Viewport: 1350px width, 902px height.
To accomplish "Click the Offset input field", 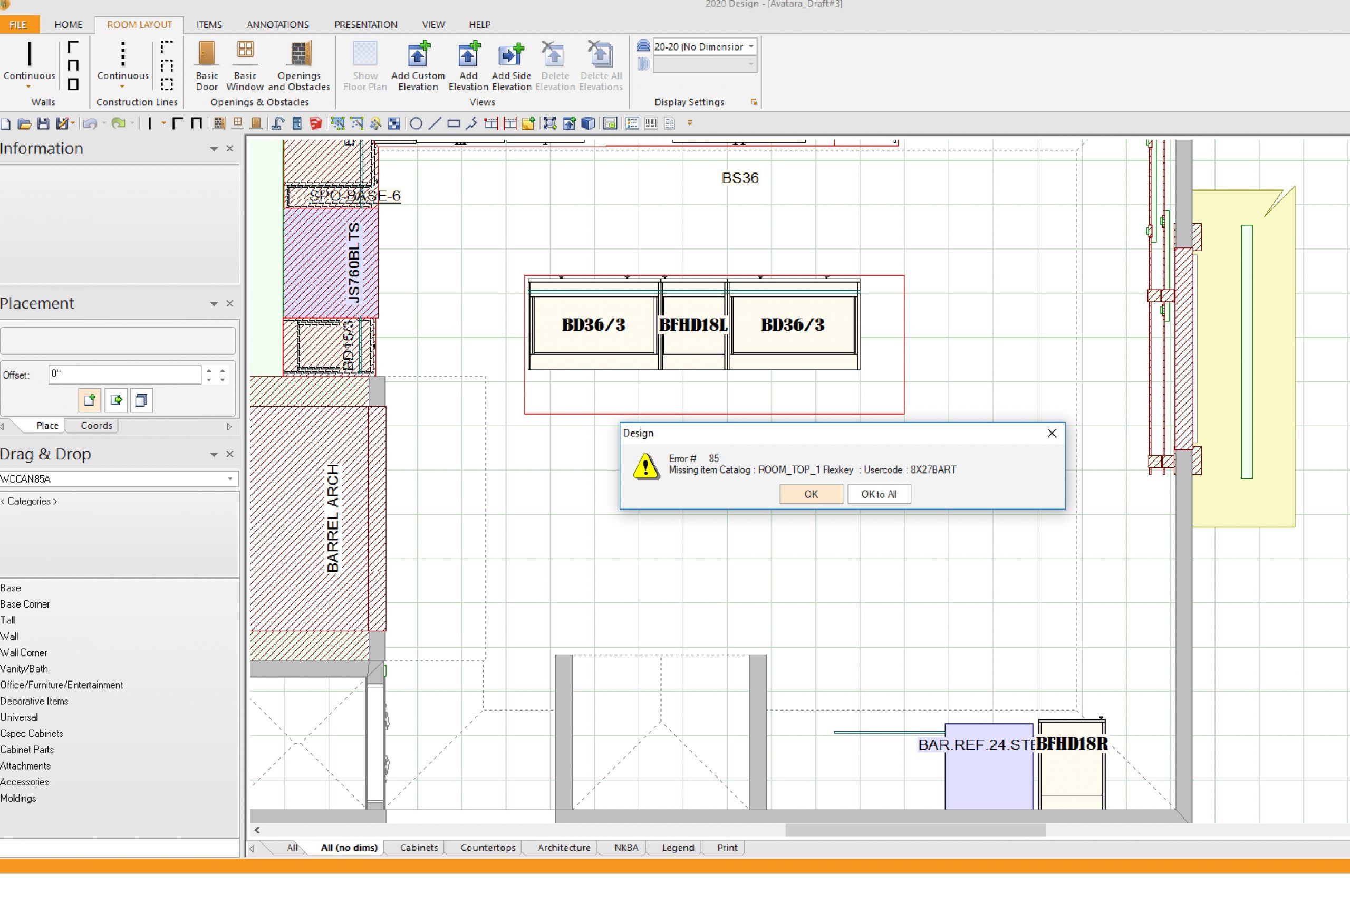I will [124, 375].
